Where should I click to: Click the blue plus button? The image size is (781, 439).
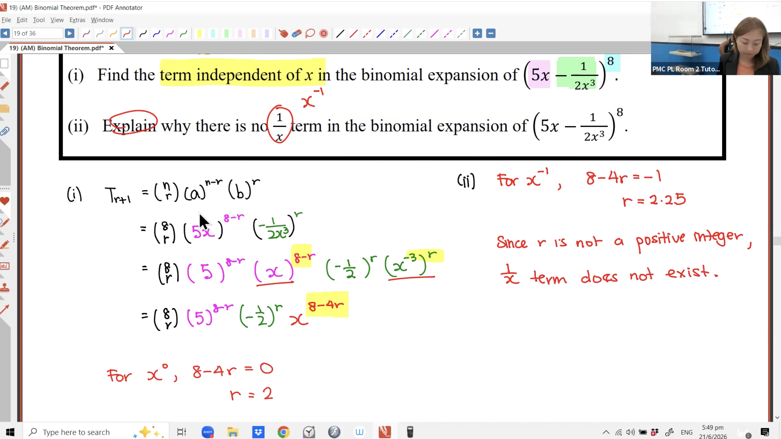[x=477, y=33]
